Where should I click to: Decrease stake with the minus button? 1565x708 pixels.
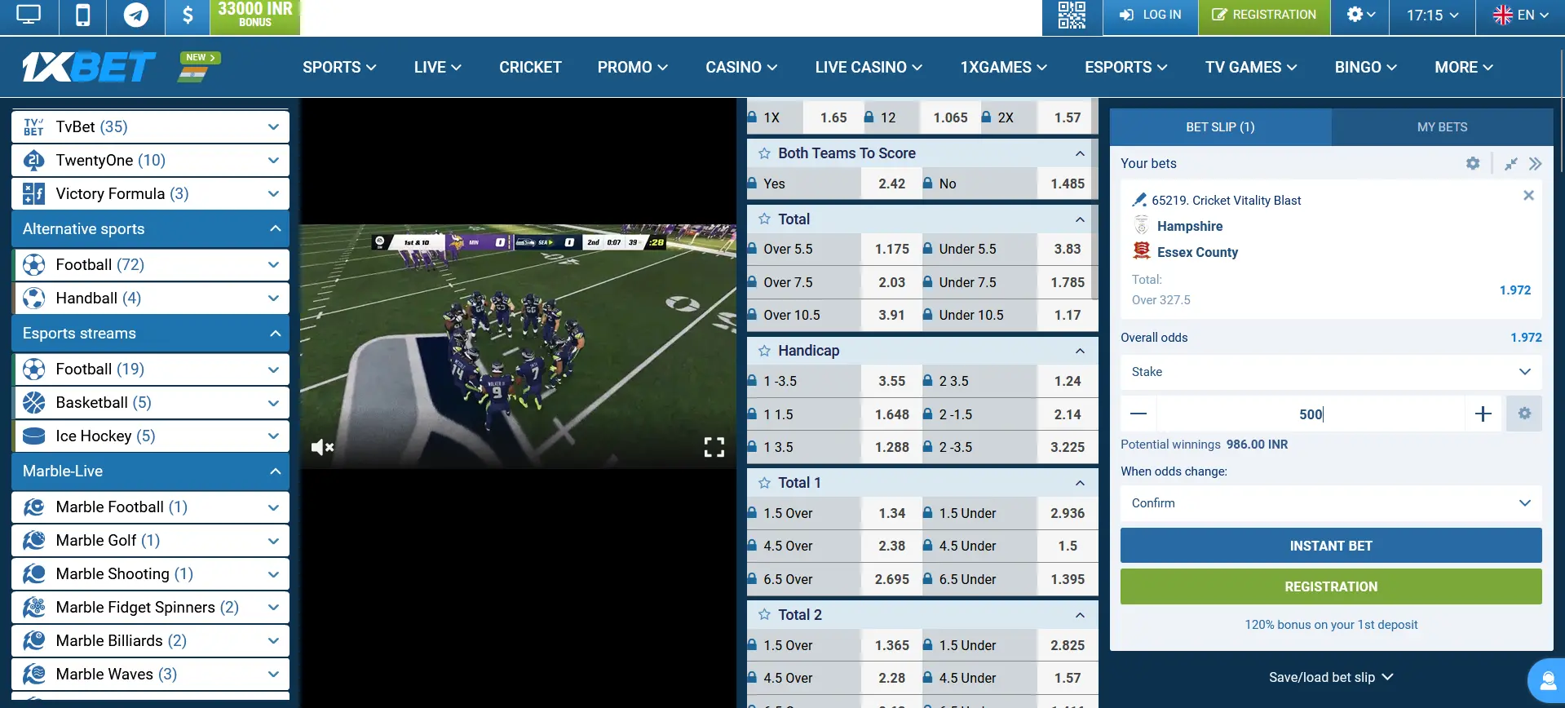point(1138,414)
